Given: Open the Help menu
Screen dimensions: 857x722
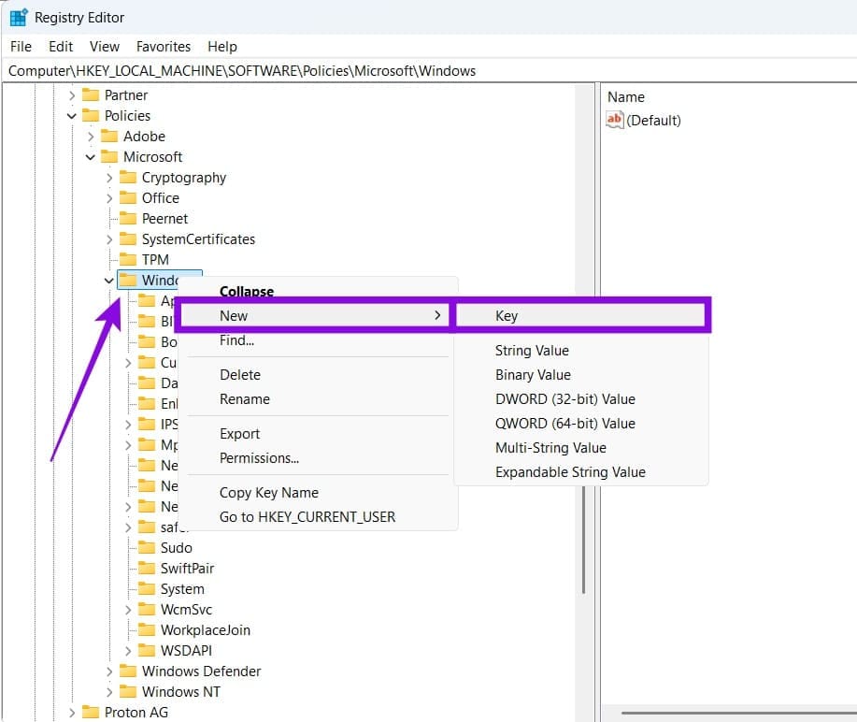Looking at the screenshot, I should pos(222,47).
